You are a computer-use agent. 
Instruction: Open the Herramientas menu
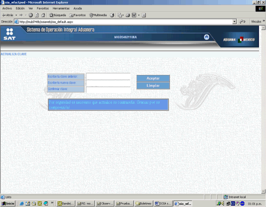[x=61, y=8]
